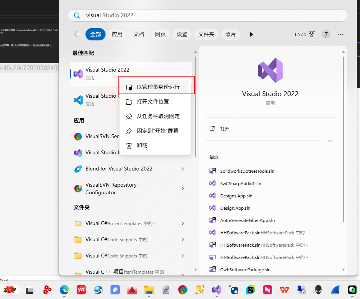Open the Blend for Visual Studio 2022 result
The width and height of the screenshot is (360, 299).
coord(119,169)
